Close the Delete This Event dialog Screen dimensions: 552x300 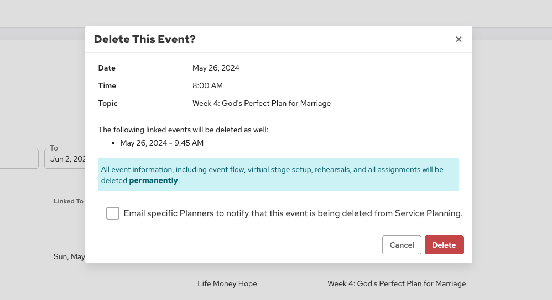pos(459,39)
